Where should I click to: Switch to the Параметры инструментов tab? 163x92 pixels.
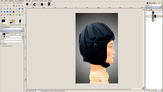coord(14,25)
